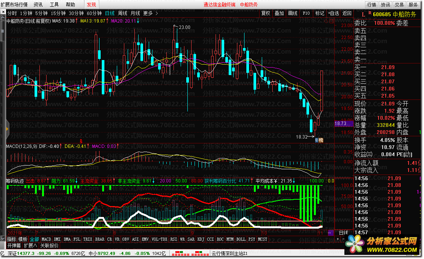Apply the MCST indicator
Viewport: 424px width, 259px height.
[262, 239]
